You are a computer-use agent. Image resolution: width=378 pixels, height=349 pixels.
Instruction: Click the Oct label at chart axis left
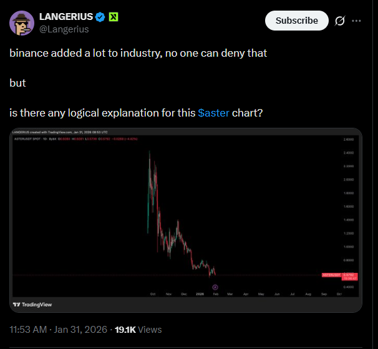[153, 293]
